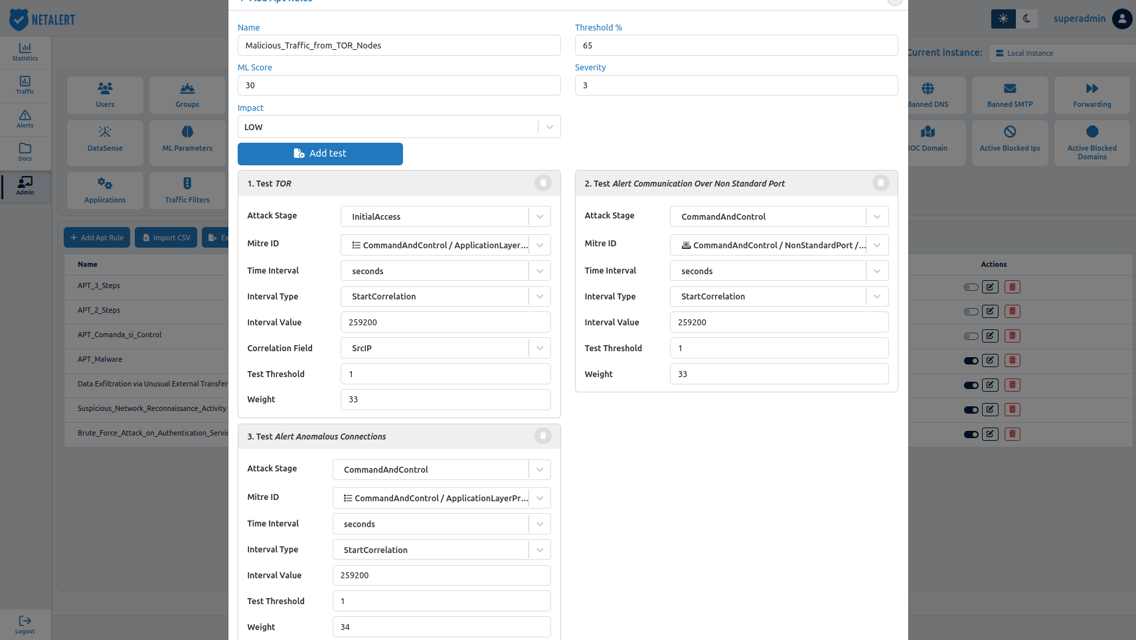Screen dimensions: 1136x640
Task: Open Statistics in the left sidebar
Action: tap(25, 52)
